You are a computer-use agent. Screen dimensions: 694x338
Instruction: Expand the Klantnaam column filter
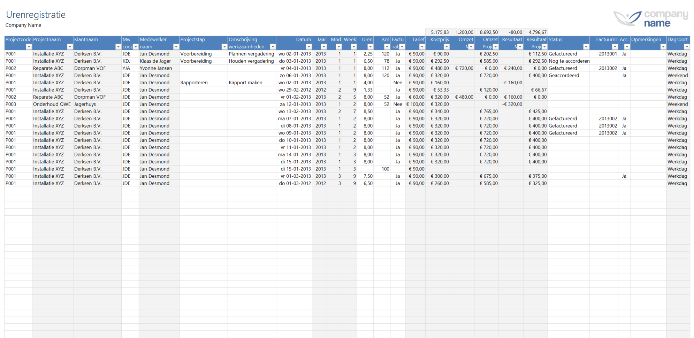point(118,47)
